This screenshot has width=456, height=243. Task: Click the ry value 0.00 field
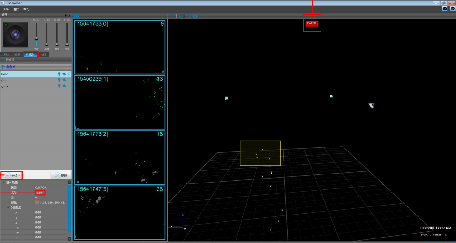coord(51,232)
